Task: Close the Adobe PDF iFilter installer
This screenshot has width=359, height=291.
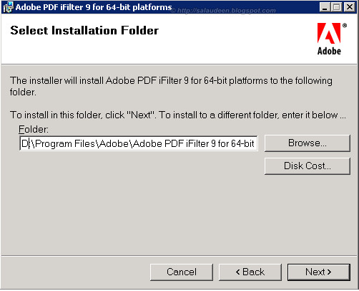Action: [350, 7]
